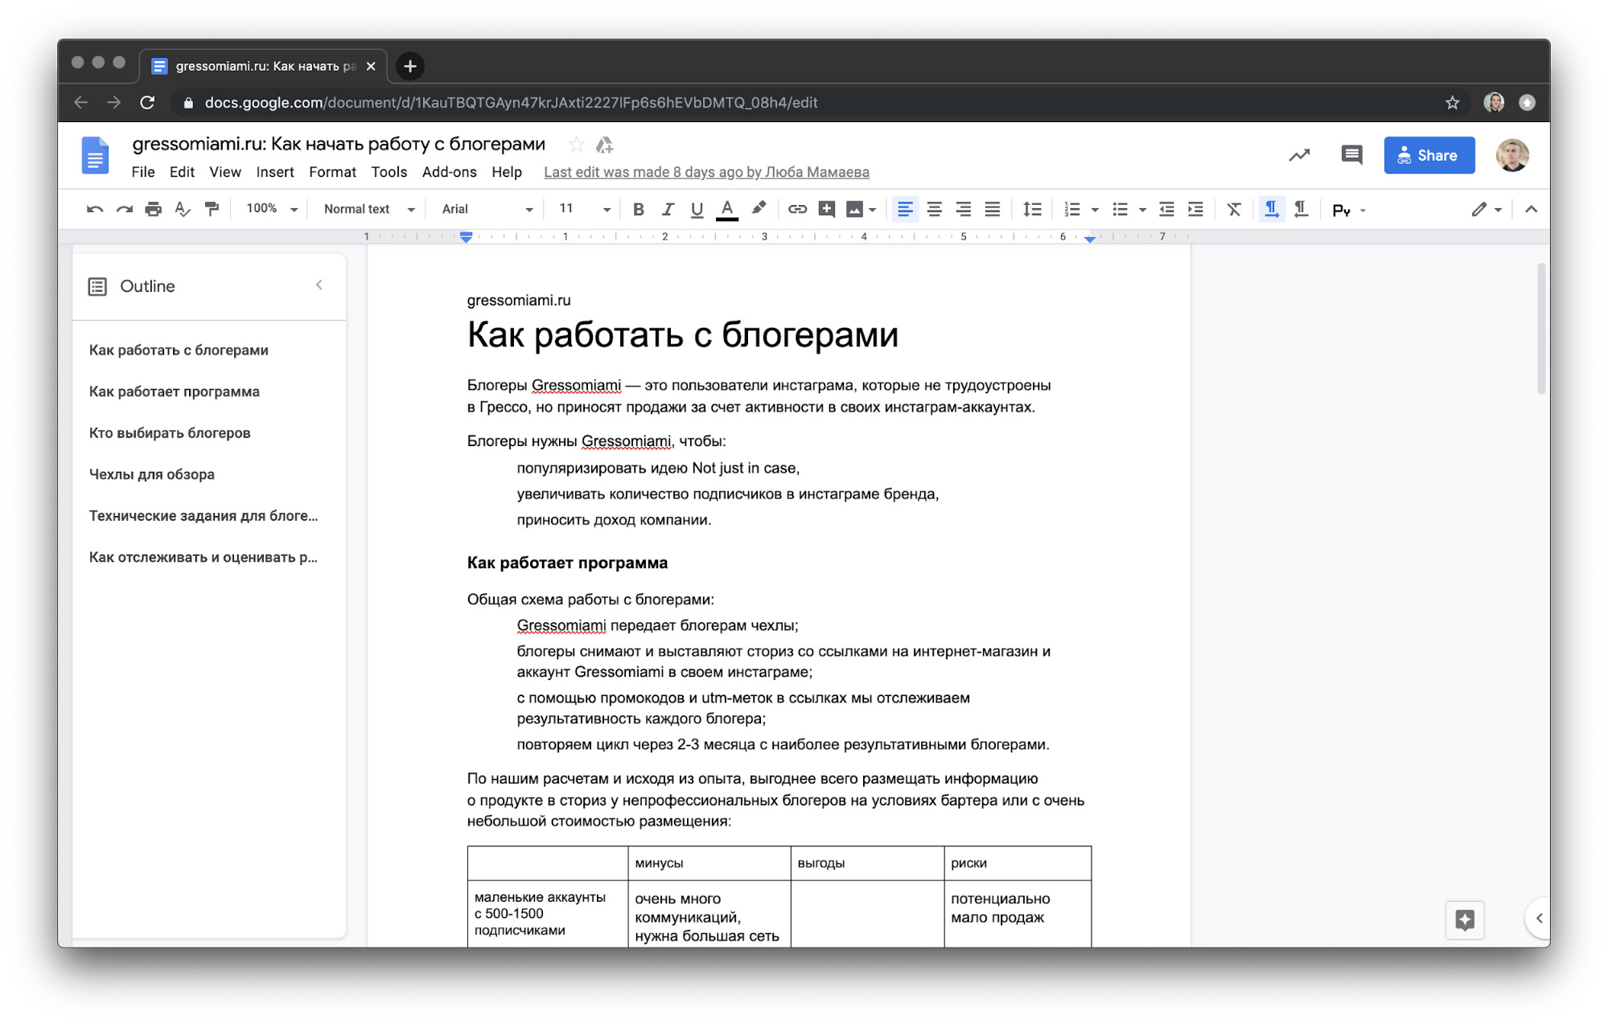Viewport: 1608px width, 1024px height.
Task: Run spell check icon
Action: (183, 210)
